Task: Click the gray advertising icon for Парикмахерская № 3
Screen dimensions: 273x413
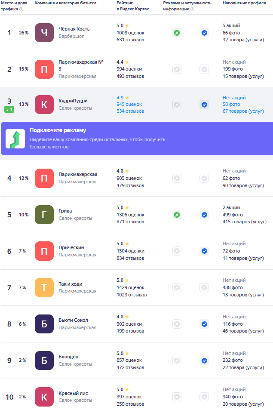Action: (x=177, y=69)
